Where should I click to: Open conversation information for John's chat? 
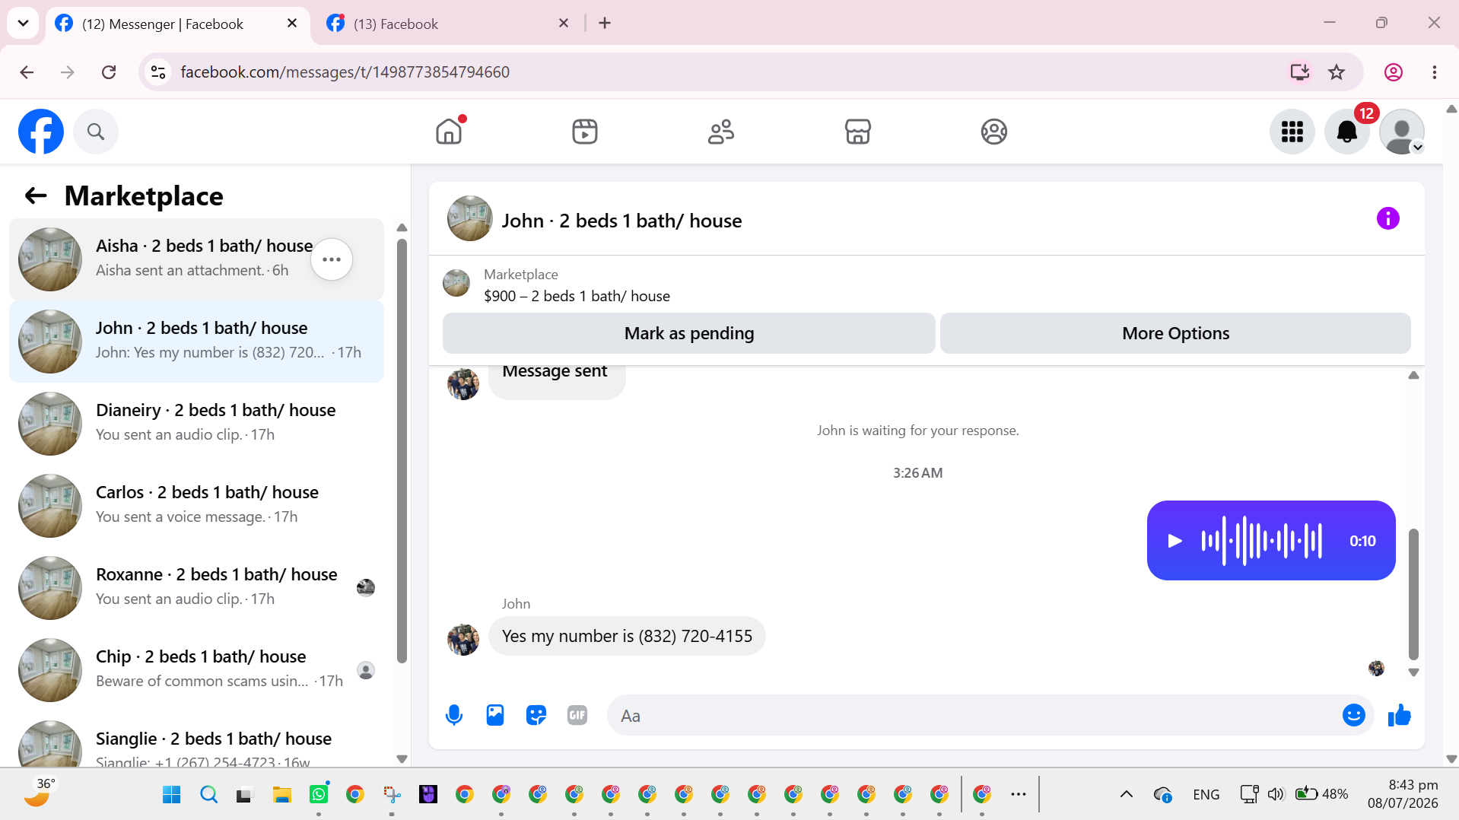tap(1387, 219)
